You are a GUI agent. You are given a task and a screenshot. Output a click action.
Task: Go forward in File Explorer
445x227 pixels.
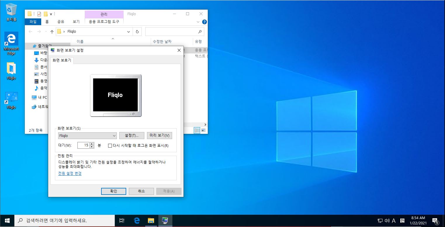[x=39, y=32]
